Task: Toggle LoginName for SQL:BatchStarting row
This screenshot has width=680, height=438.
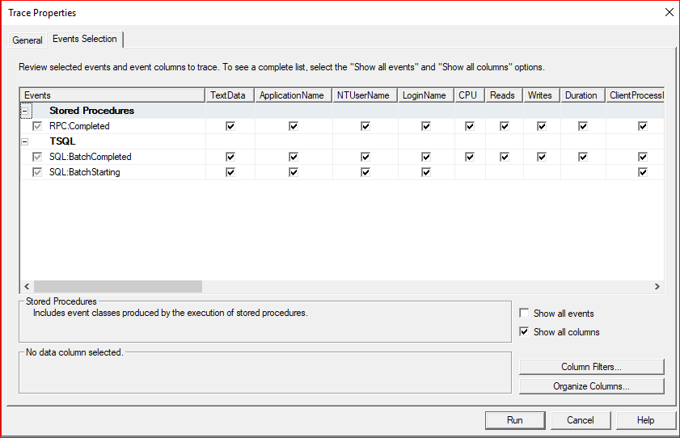Action: (425, 172)
